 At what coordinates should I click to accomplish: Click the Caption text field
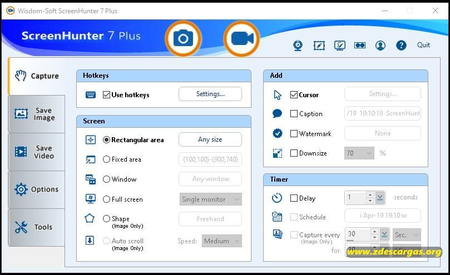pos(383,113)
